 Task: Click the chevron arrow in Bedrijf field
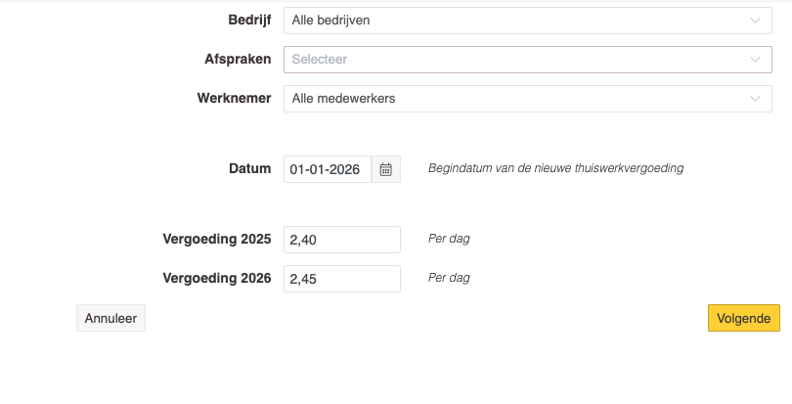(x=754, y=20)
